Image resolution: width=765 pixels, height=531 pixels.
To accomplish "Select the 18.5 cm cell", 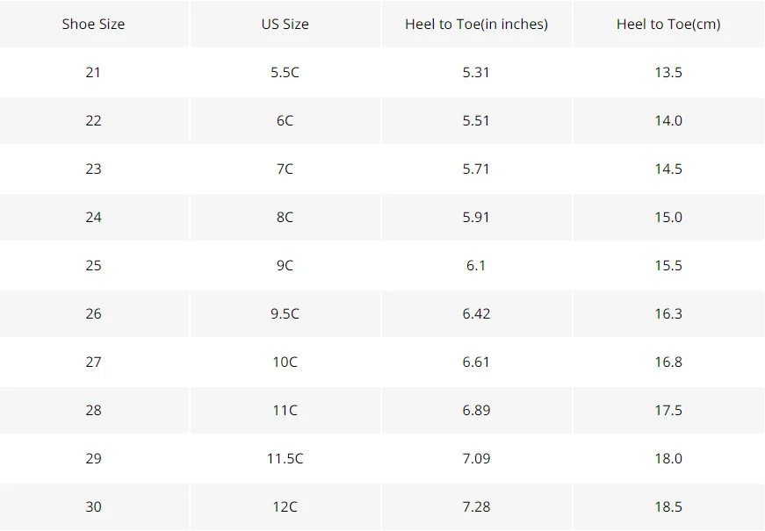I will [668, 506].
